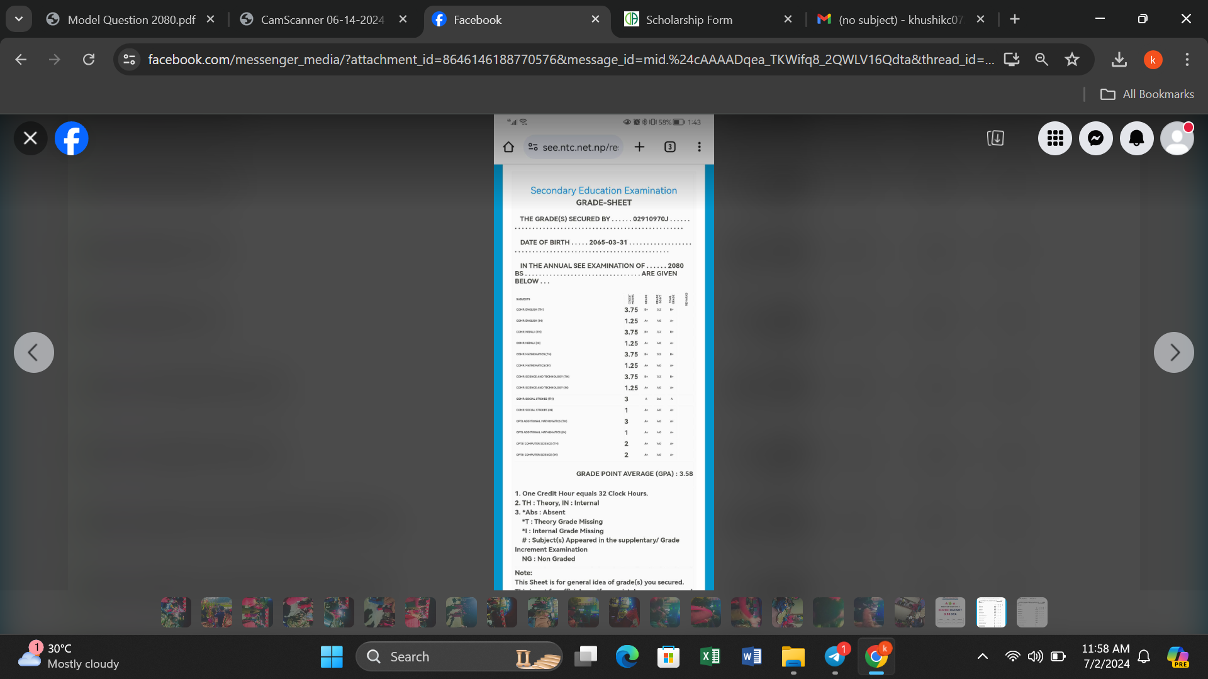Go to the next photo

click(x=1173, y=352)
